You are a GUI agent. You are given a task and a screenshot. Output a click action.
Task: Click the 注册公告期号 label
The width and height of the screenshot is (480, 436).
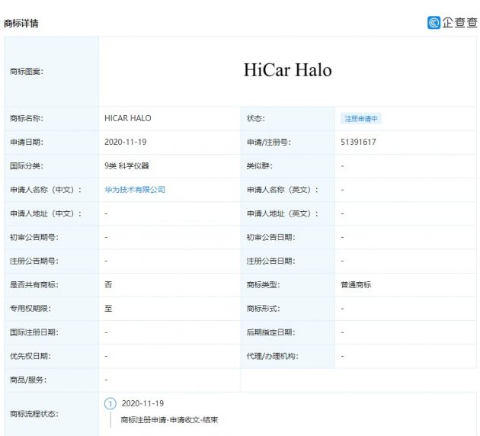click(x=34, y=261)
